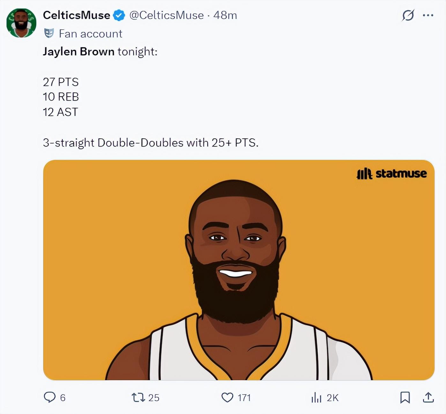This screenshot has height=414, width=446.
Task: Bookmark this post
Action: click(x=405, y=397)
